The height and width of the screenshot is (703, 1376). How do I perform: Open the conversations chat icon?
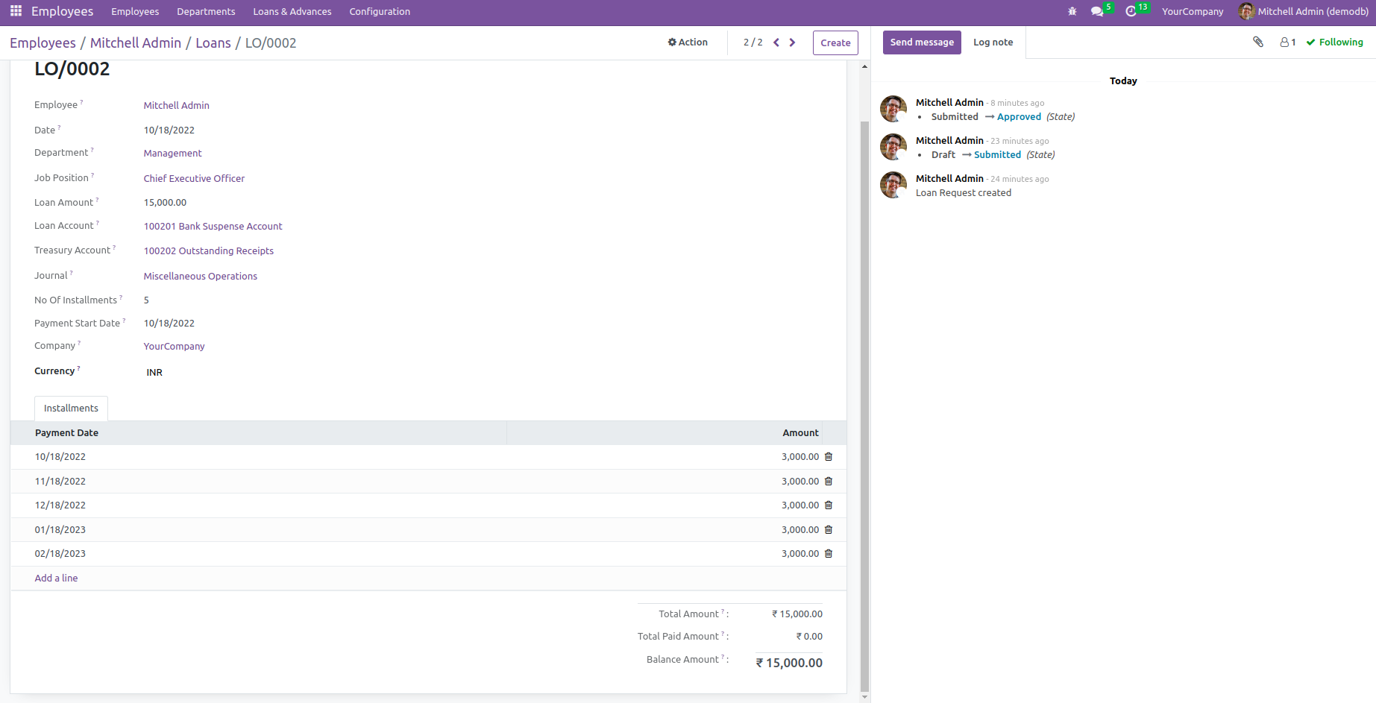pyautogui.click(x=1096, y=12)
